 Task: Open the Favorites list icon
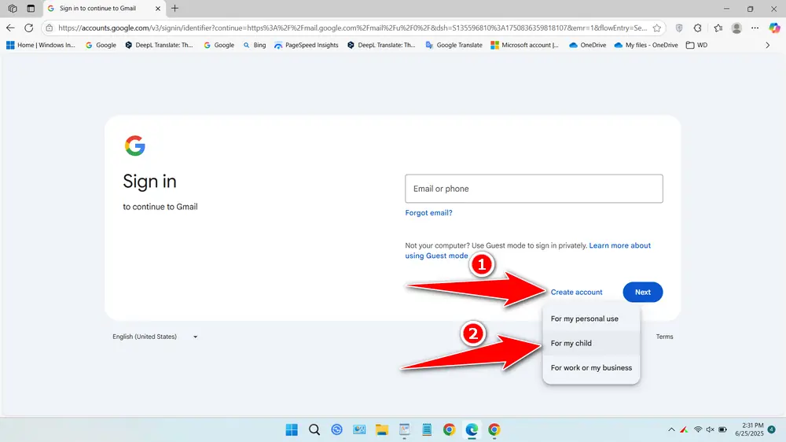pos(718,28)
